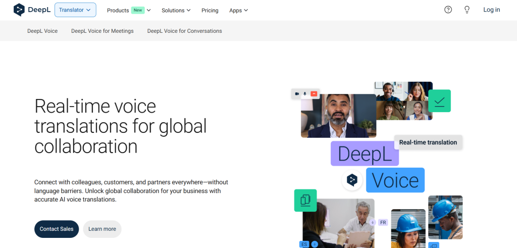517x248 pixels.
Task: Click the Learn more button
Action: [x=102, y=229]
